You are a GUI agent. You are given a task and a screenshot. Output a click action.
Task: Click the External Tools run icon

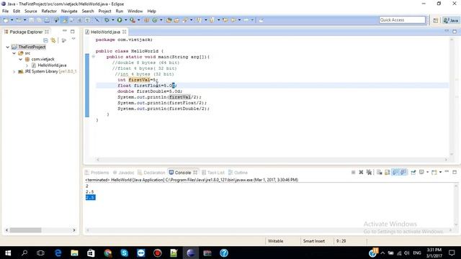[133, 20]
